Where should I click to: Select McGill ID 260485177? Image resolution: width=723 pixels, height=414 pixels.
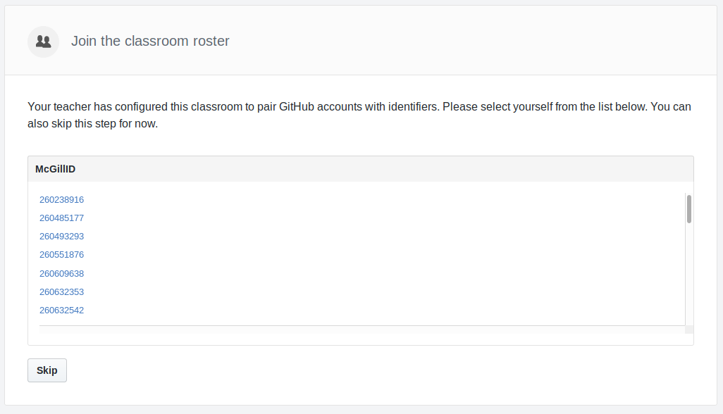point(62,218)
